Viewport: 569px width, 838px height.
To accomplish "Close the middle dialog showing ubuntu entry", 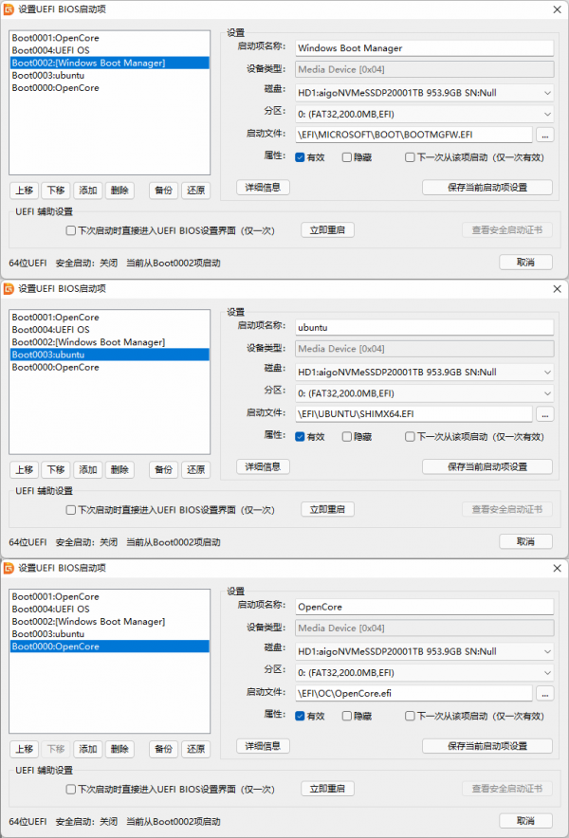I will pyautogui.click(x=557, y=288).
